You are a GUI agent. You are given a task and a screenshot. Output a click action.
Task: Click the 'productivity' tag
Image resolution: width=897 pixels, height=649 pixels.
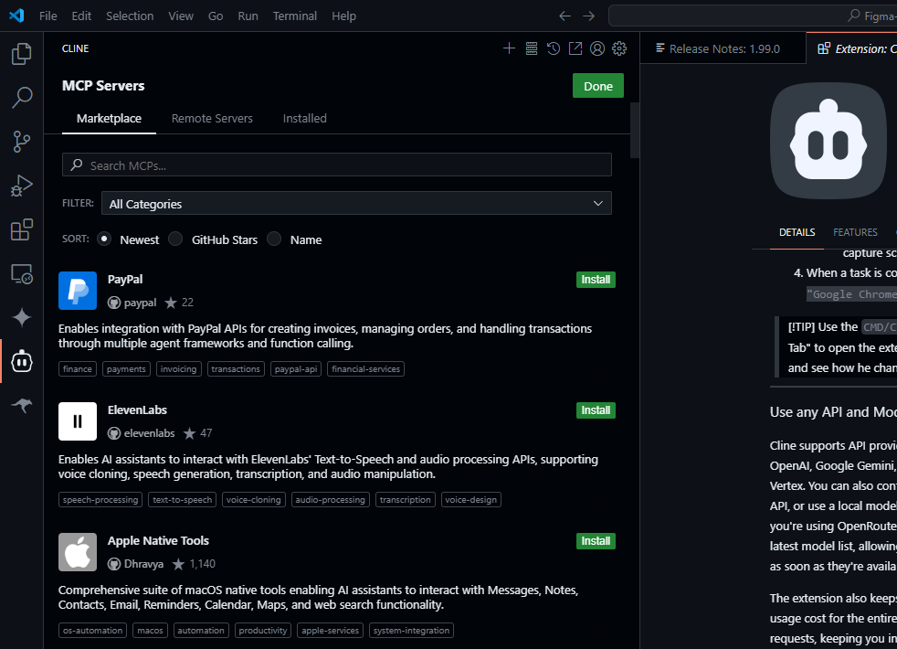point(262,630)
